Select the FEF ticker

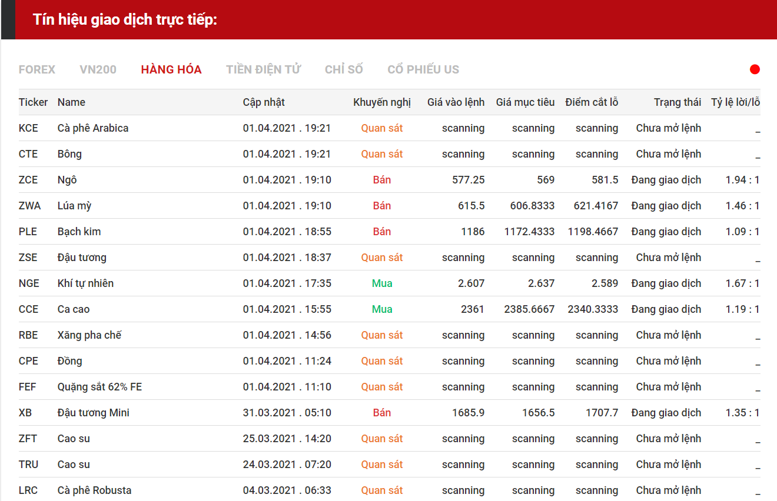pyautogui.click(x=27, y=387)
